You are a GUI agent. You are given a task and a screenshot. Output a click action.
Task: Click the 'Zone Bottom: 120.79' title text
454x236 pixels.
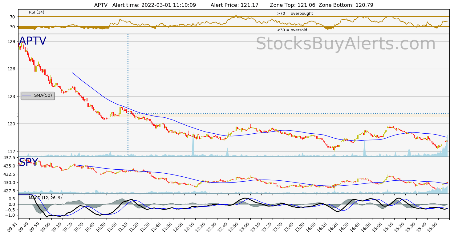pyautogui.click(x=346, y=5)
